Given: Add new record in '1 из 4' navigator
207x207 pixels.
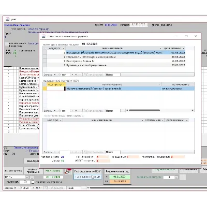Looking at the screenshot, I should [x=80, y=75].
